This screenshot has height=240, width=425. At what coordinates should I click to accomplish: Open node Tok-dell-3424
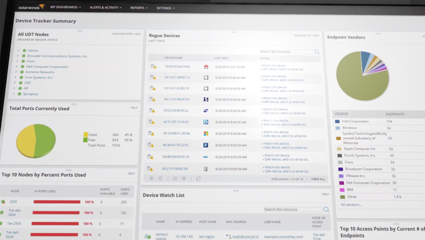coord(14,212)
